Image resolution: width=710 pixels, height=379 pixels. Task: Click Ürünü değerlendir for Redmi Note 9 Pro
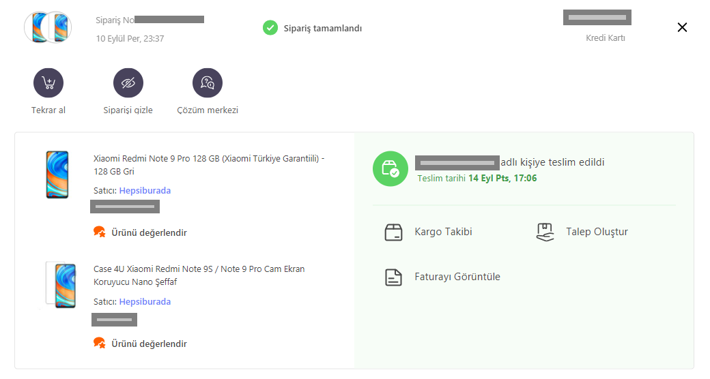pyautogui.click(x=149, y=232)
